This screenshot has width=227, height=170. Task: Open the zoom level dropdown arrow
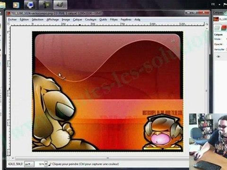click(46, 164)
